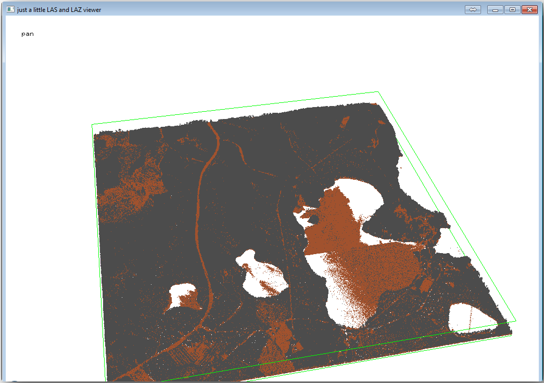Viewport: 544px width, 383px height.
Task: Click the small orange spot near the top edge
Action: tap(344, 122)
